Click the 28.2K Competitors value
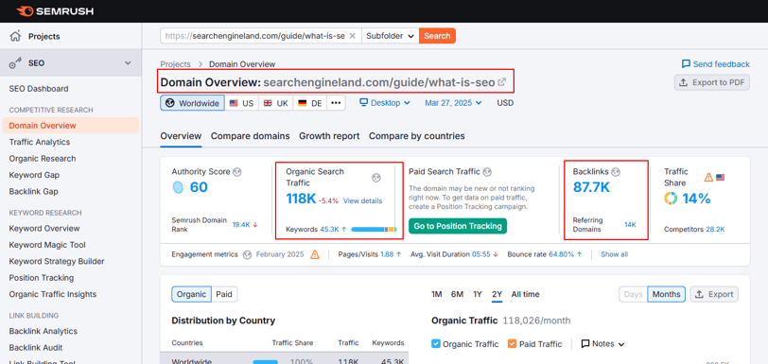Image resolution: width=768 pixels, height=364 pixels. (715, 229)
